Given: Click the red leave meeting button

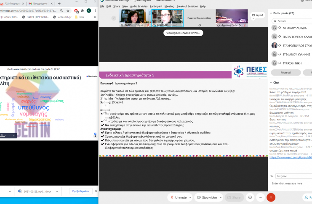Looking at the screenshot, I should pyautogui.click(x=271, y=197).
